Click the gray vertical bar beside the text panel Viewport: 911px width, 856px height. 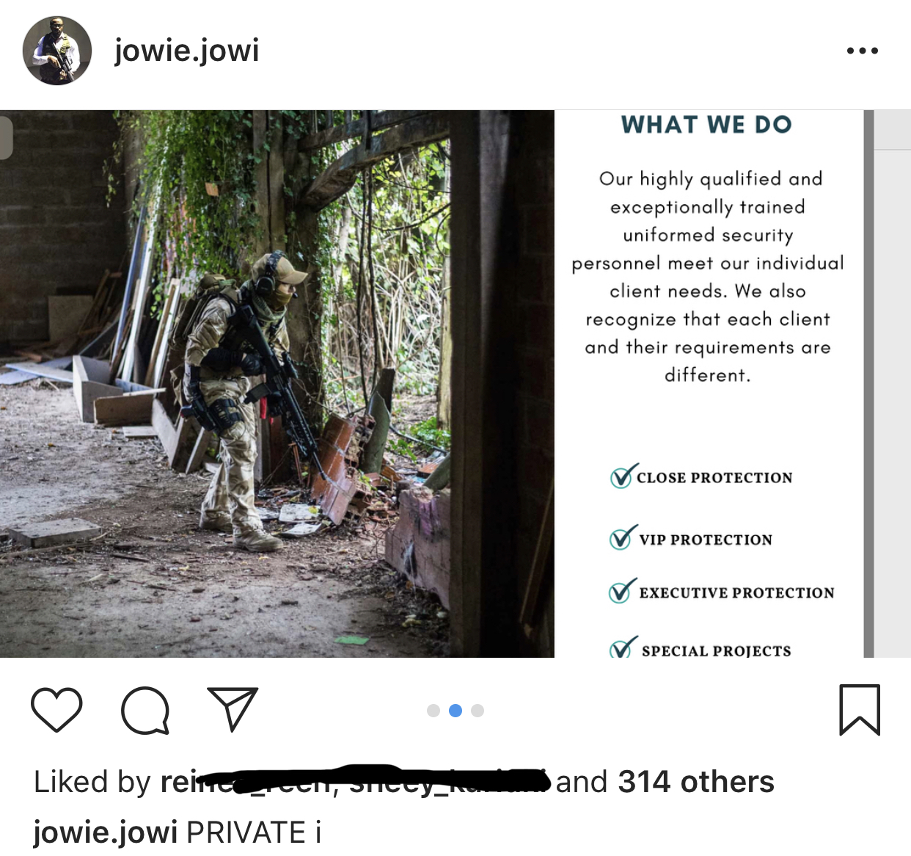pyautogui.click(x=868, y=382)
